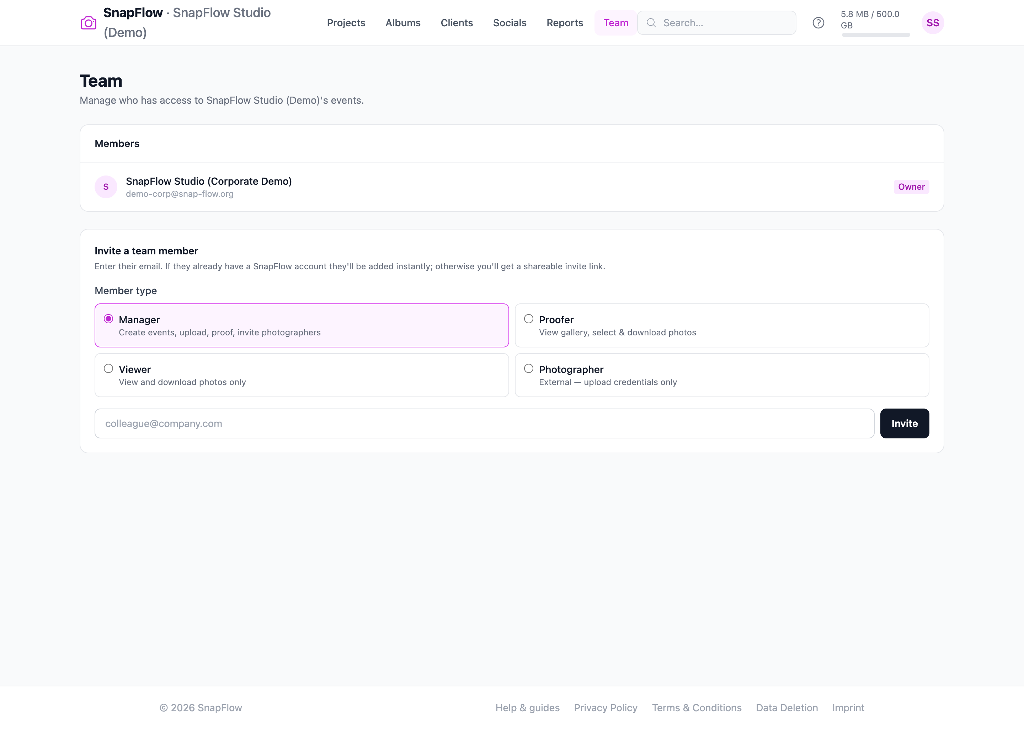The image size is (1024, 729).
Task: Click the Owner role badge
Action: 911,187
